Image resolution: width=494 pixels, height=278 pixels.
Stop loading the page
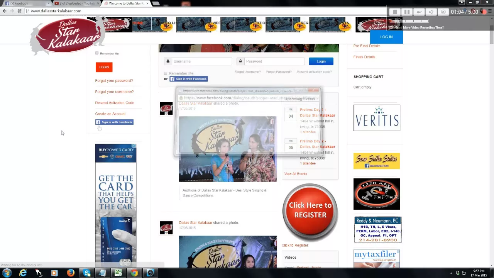pyautogui.click(x=19, y=11)
